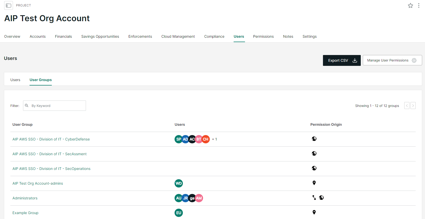Click hierarchy icon in Administrators row
Image resolution: width=425 pixels, height=219 pixels.
pyautogui.click(x=314, y=198)
